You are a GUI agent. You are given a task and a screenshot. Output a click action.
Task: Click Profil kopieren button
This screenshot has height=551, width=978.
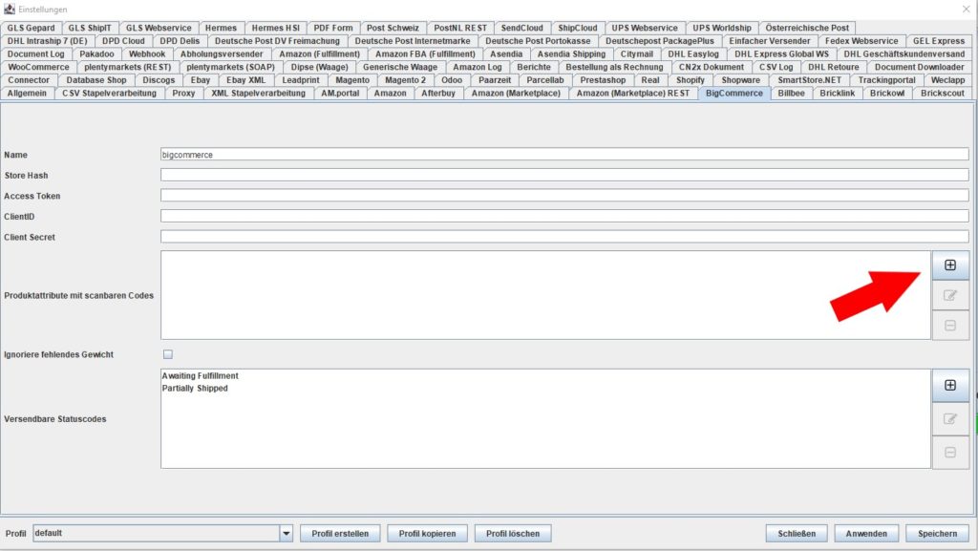coord(427,534)
